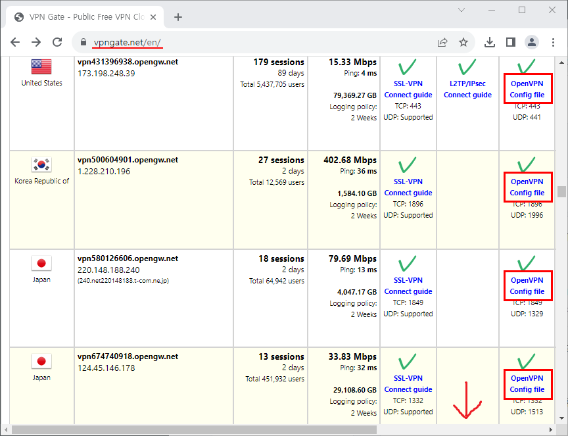Open the Chrome profile avatar

click(532, 42)
